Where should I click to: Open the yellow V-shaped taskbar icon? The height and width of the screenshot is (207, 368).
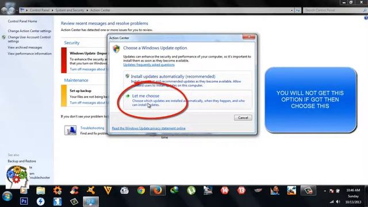108,190
